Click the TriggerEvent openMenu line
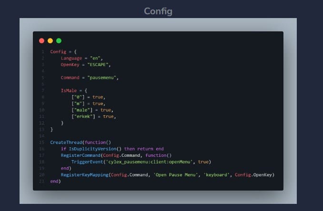 (141, 162)
